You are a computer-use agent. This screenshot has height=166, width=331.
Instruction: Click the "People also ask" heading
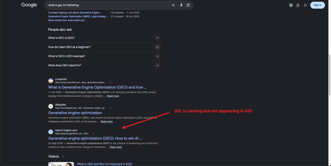[60, 29]
